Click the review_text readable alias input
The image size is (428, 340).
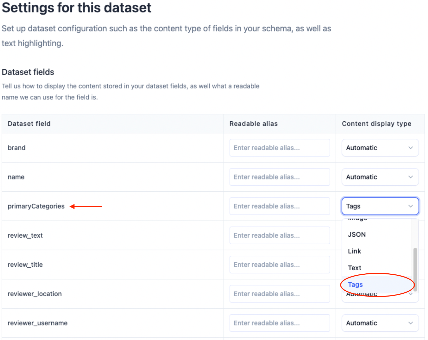click(280, 235)
